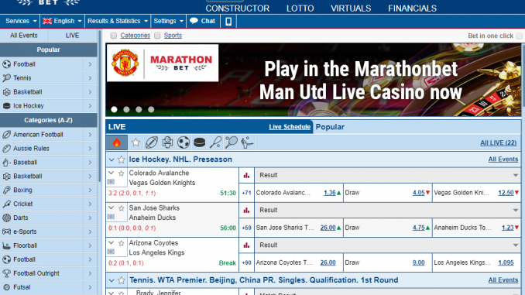Favourite the Ice Hockey NHL Preseason league
This screenshot has height=295, width=525.
coord(122,160)
